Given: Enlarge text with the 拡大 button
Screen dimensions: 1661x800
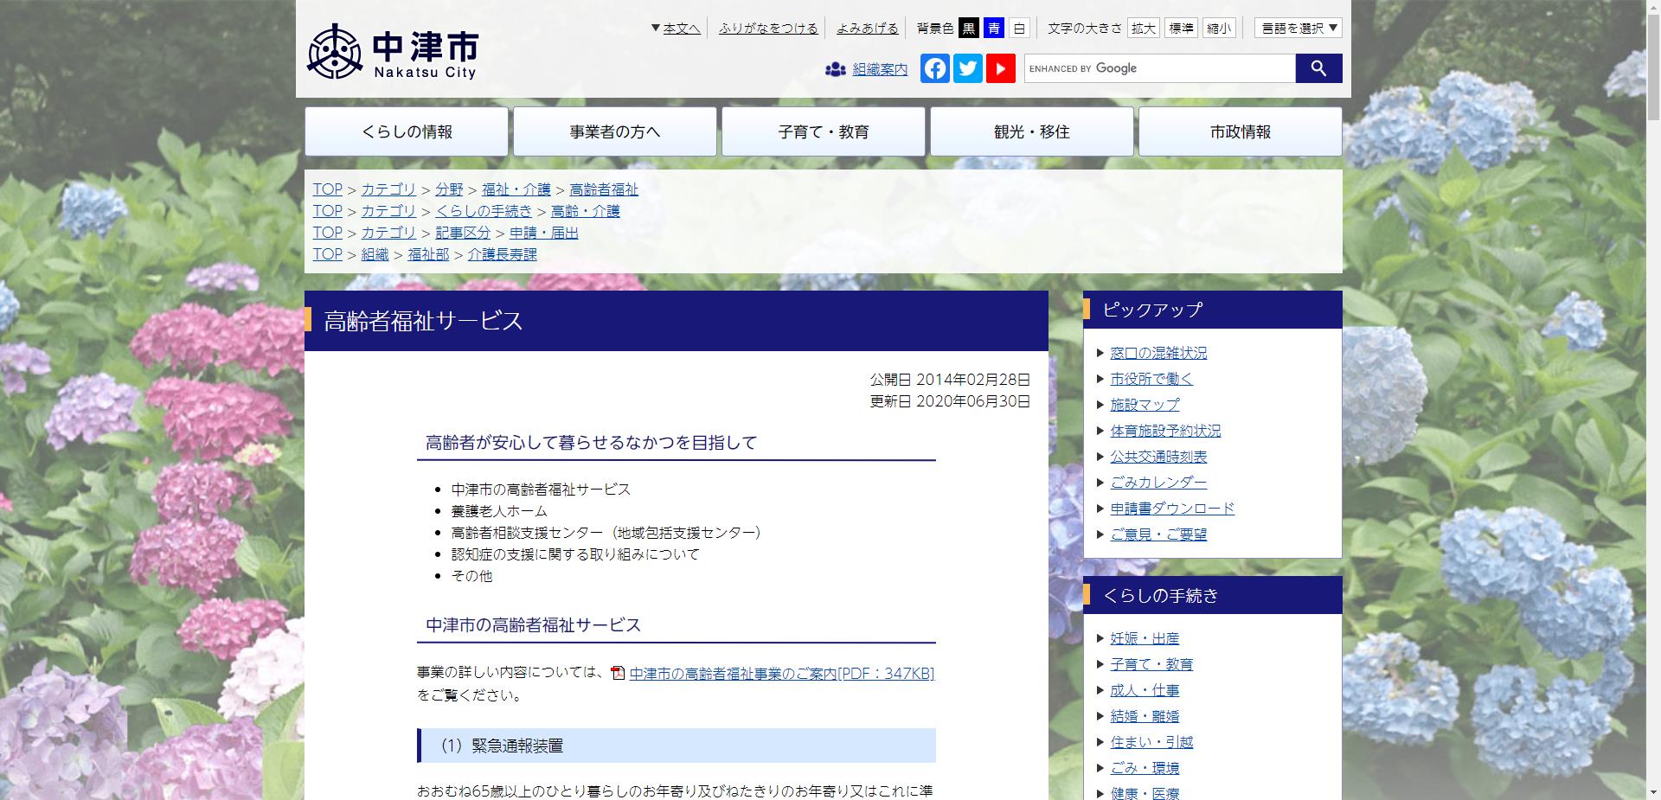Looking at the screenshot, I should [1144, 28].
